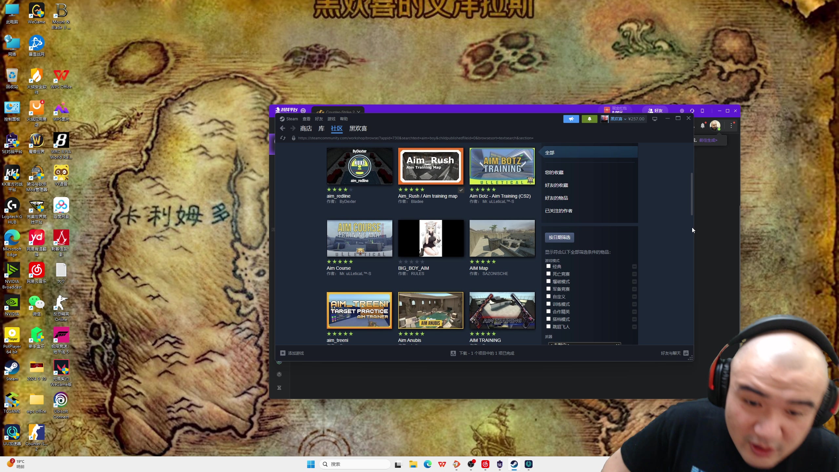Open Steam Big Picture monitor icon
The width and height of the screenshot is (839, 472).
(654, 119)
